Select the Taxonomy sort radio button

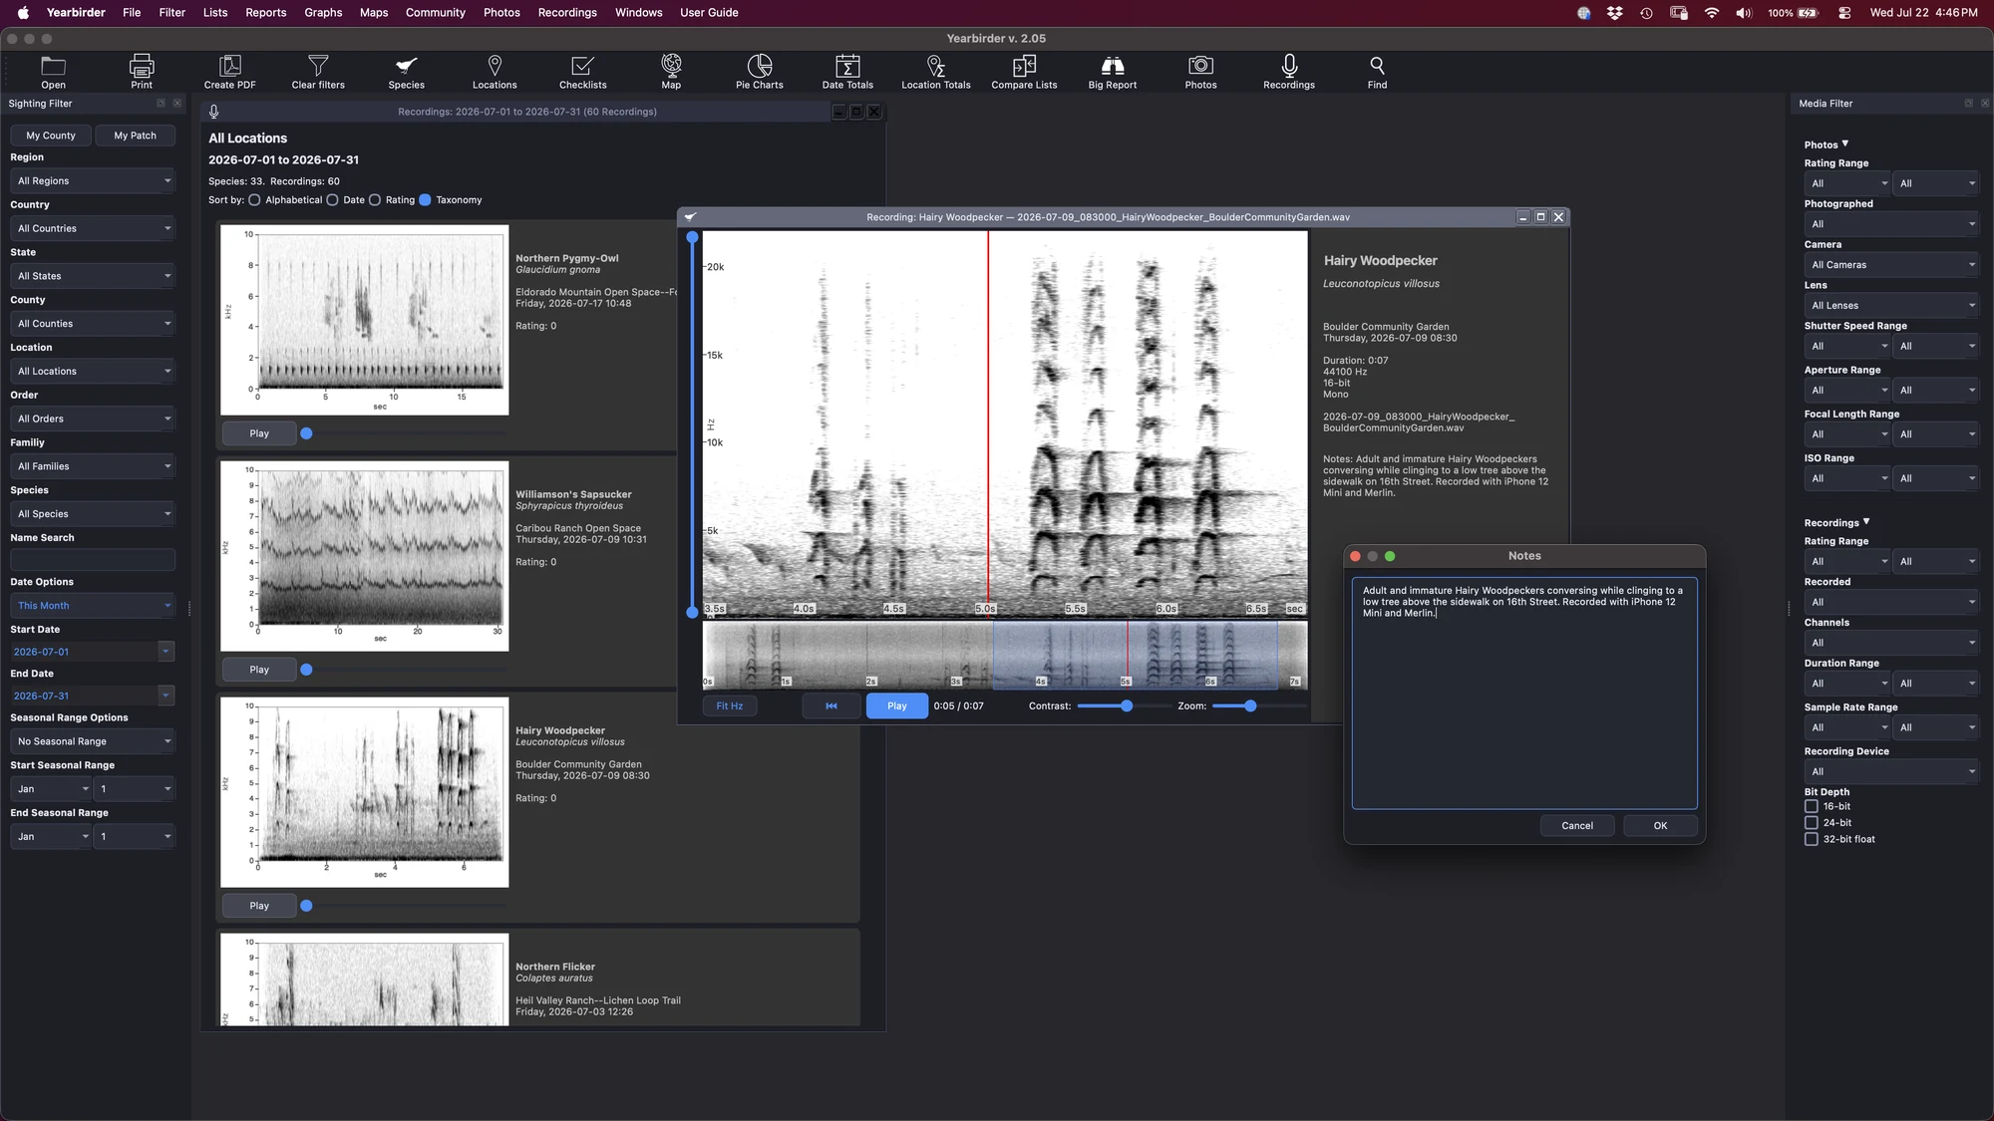coord(425,200)
